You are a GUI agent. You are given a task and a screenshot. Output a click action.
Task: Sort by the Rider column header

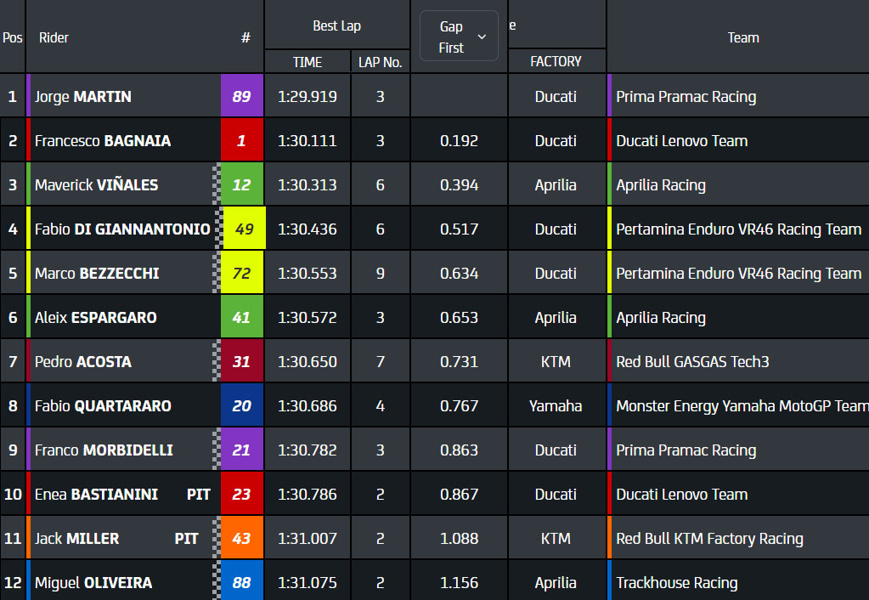(x=54, y=37)
